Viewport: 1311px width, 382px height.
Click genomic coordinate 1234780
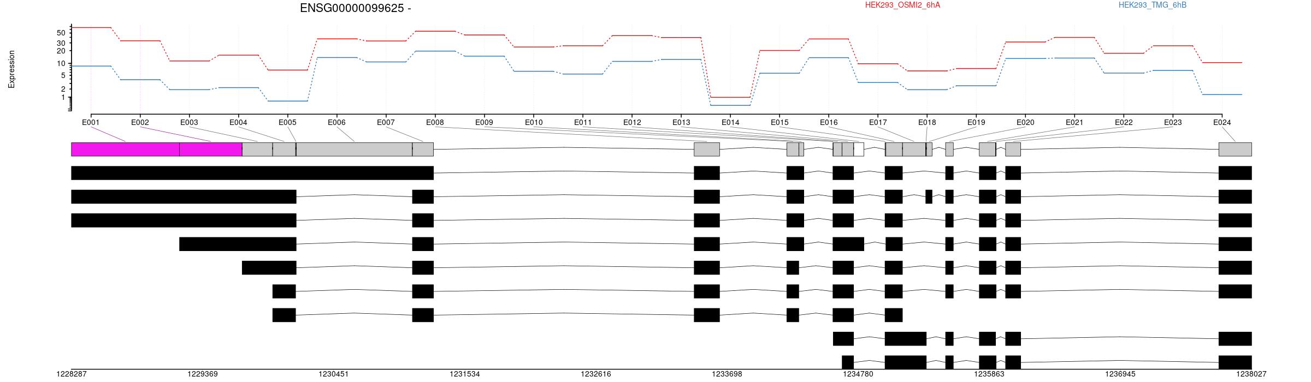[858, 374]
